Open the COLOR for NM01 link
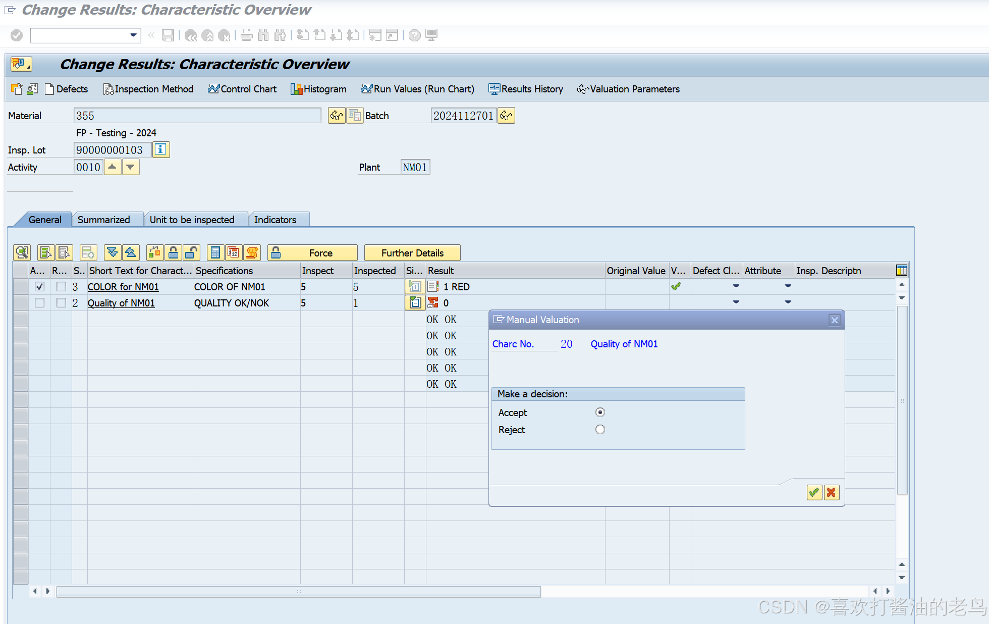989x624 pixels. point(123,287)
